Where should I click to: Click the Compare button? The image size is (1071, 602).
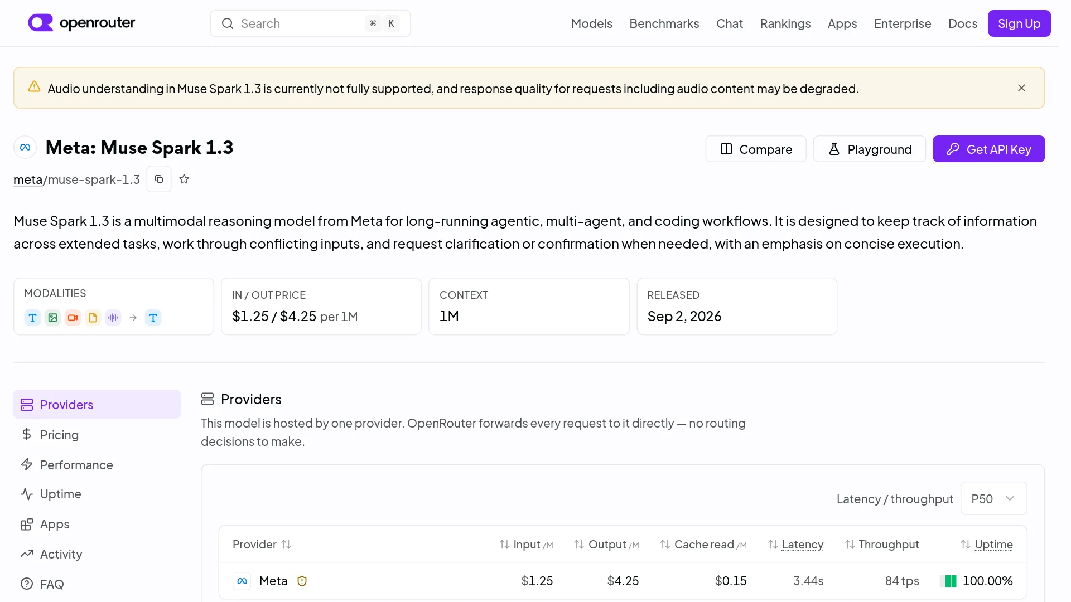coord(756,149)
